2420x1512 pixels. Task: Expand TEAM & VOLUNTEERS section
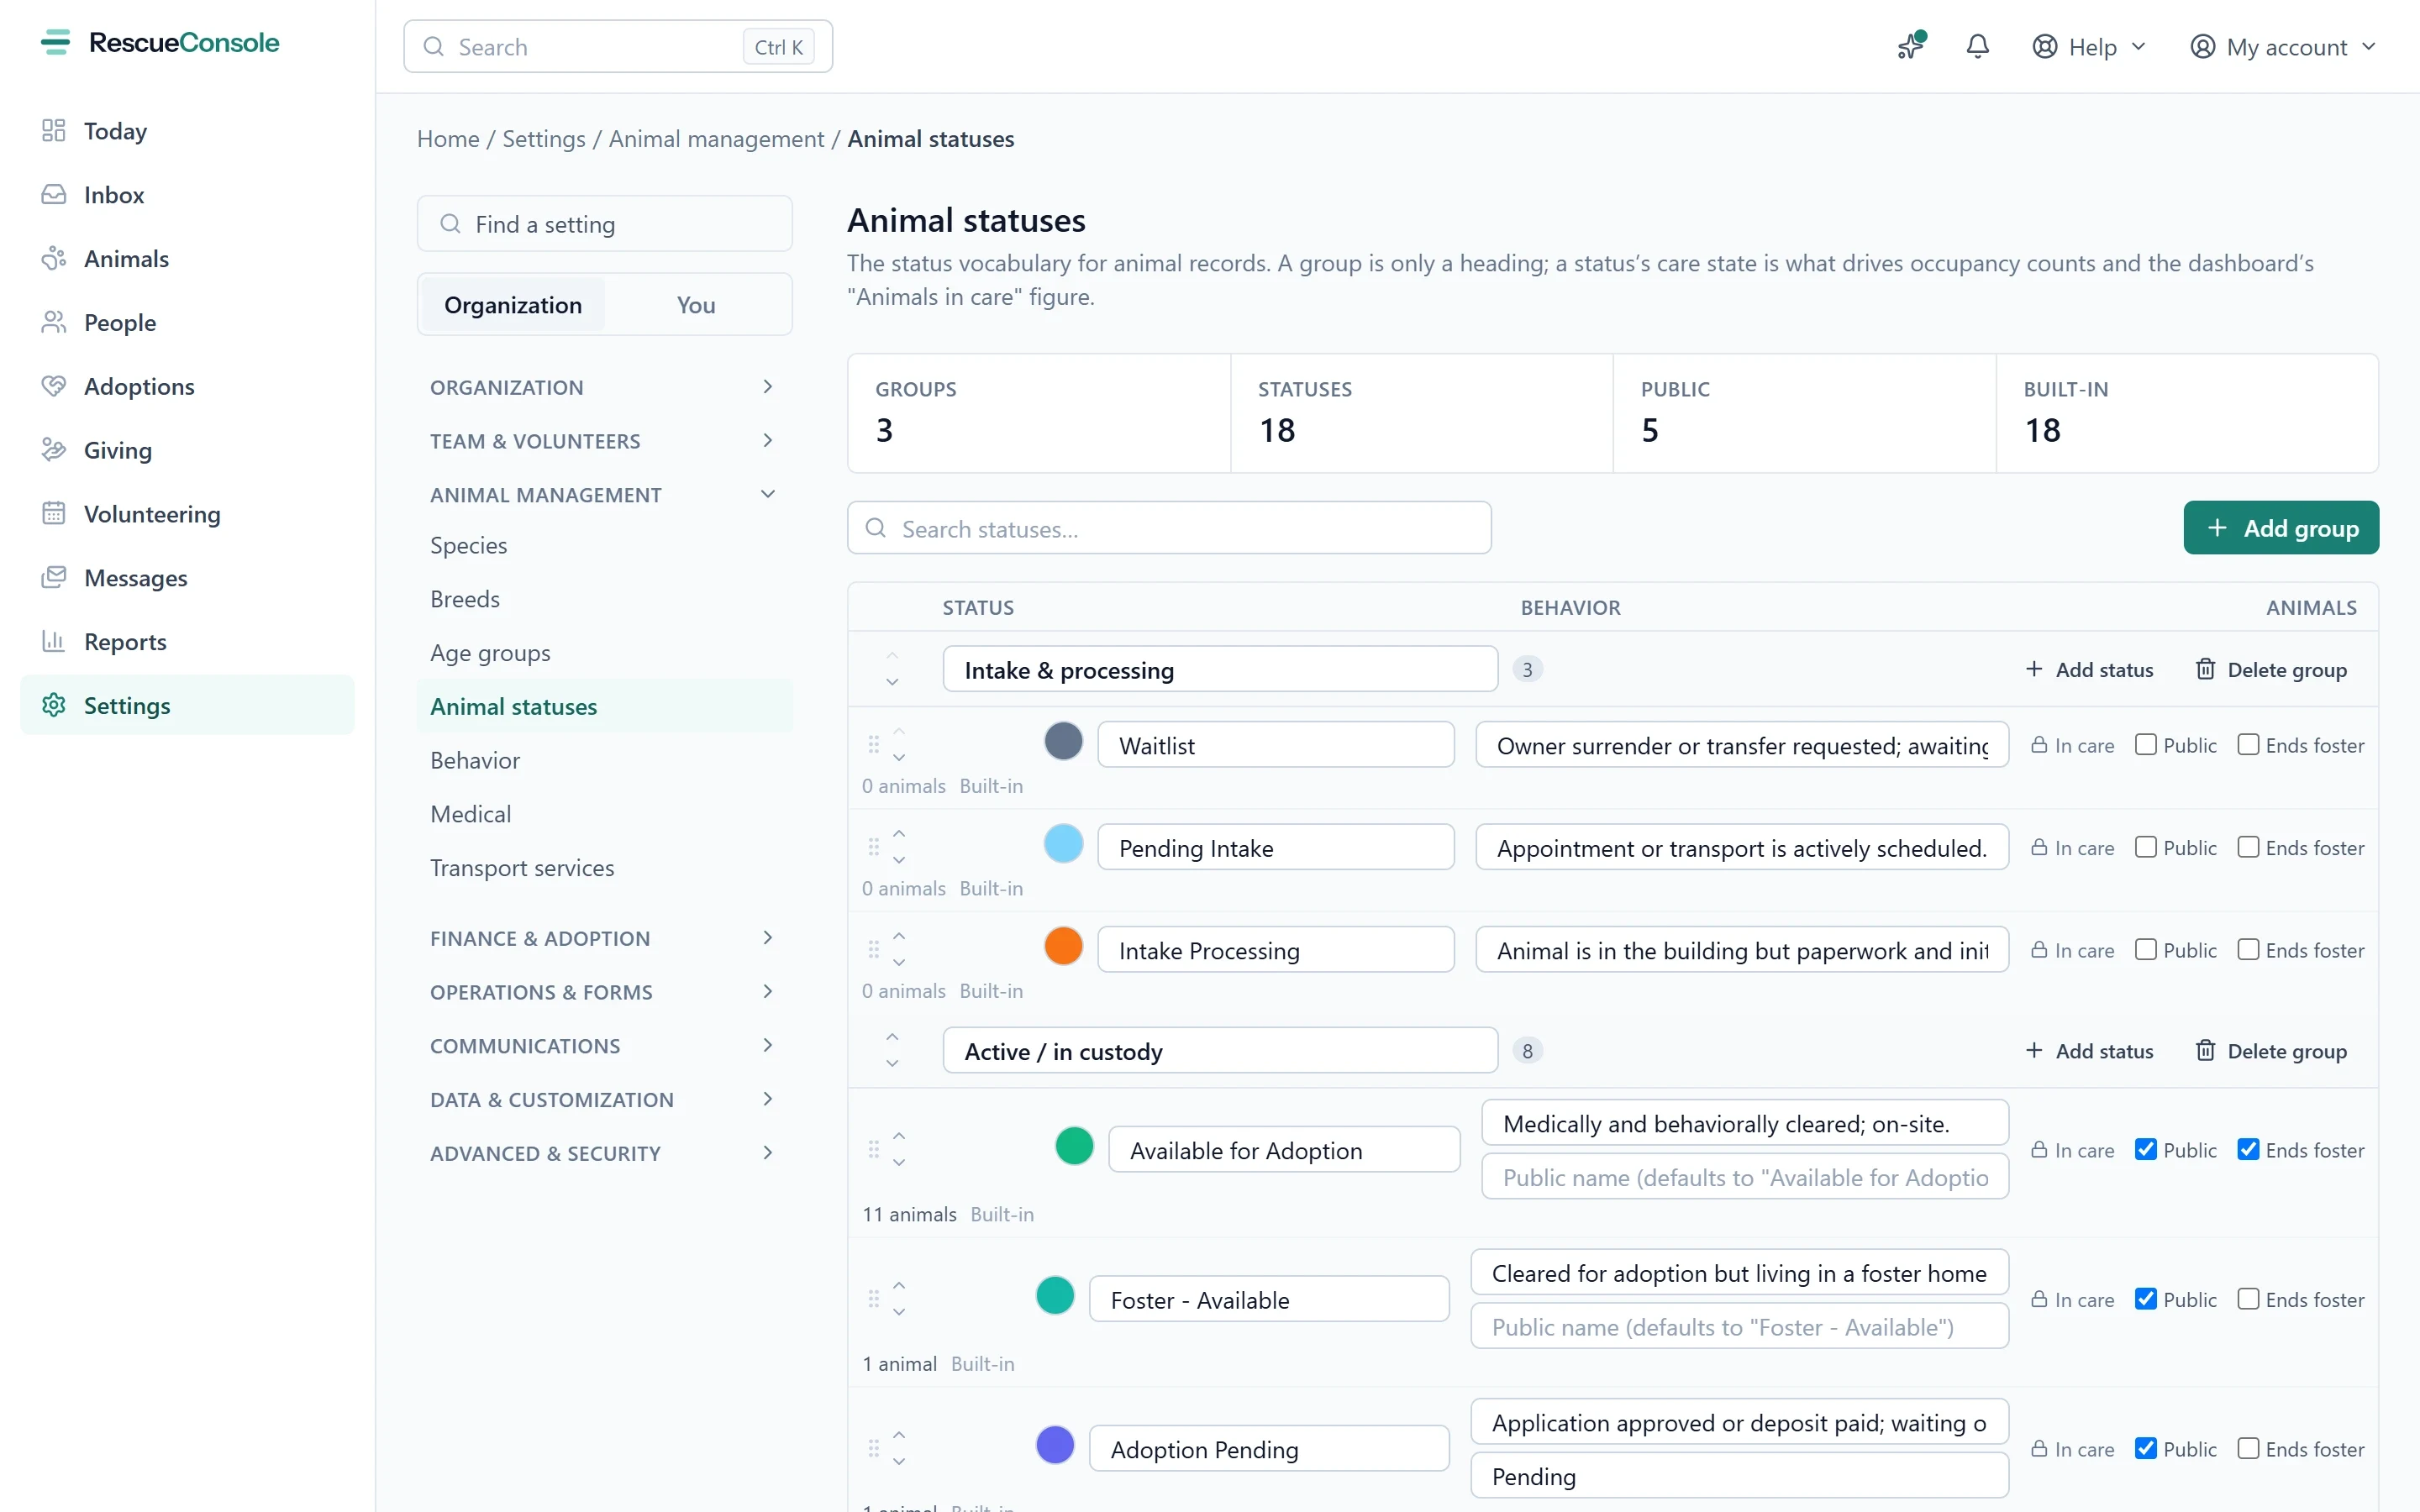603,441
